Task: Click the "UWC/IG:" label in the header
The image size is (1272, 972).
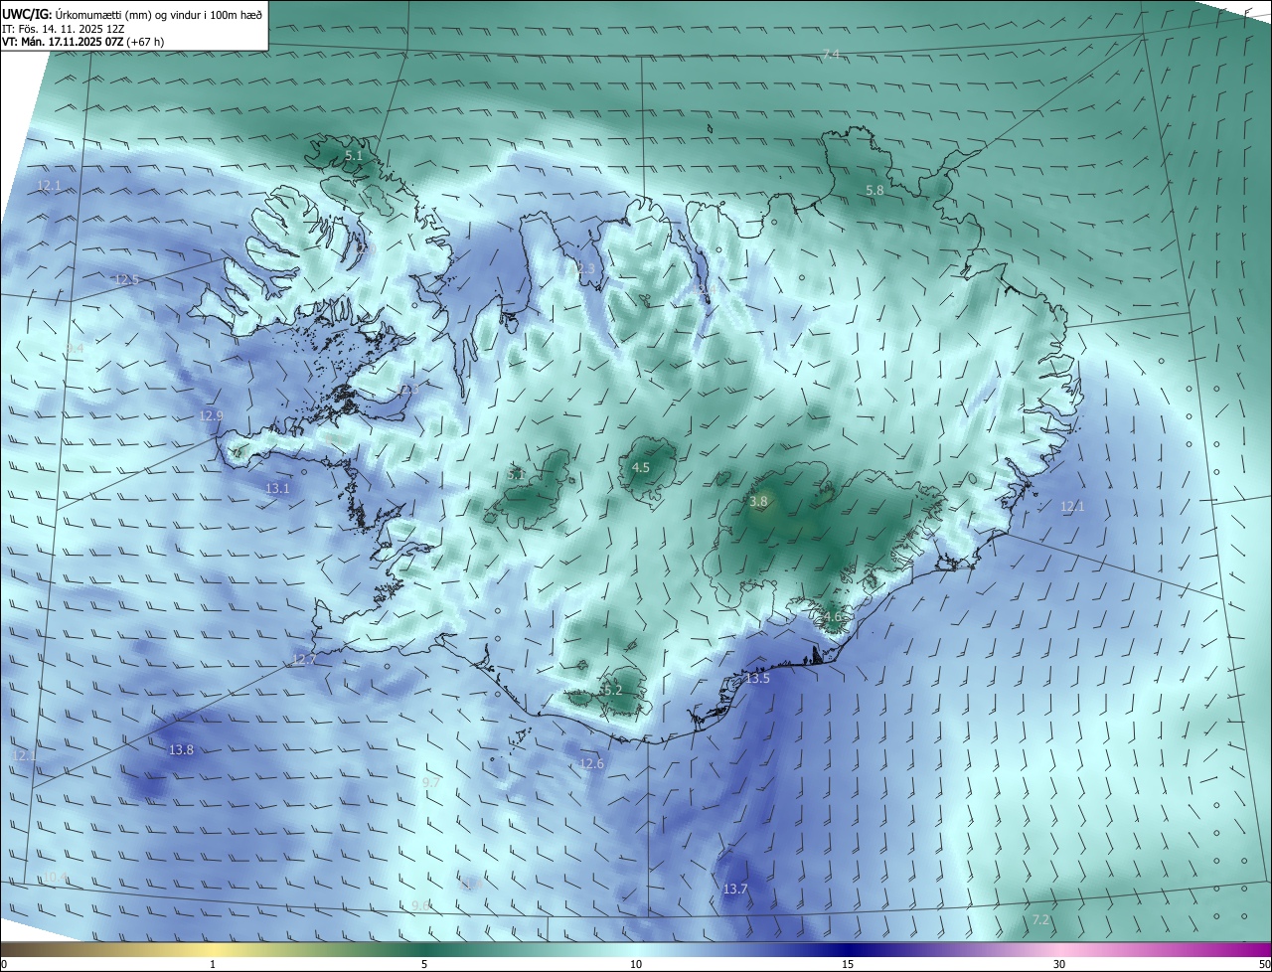Action: (26, 14)
